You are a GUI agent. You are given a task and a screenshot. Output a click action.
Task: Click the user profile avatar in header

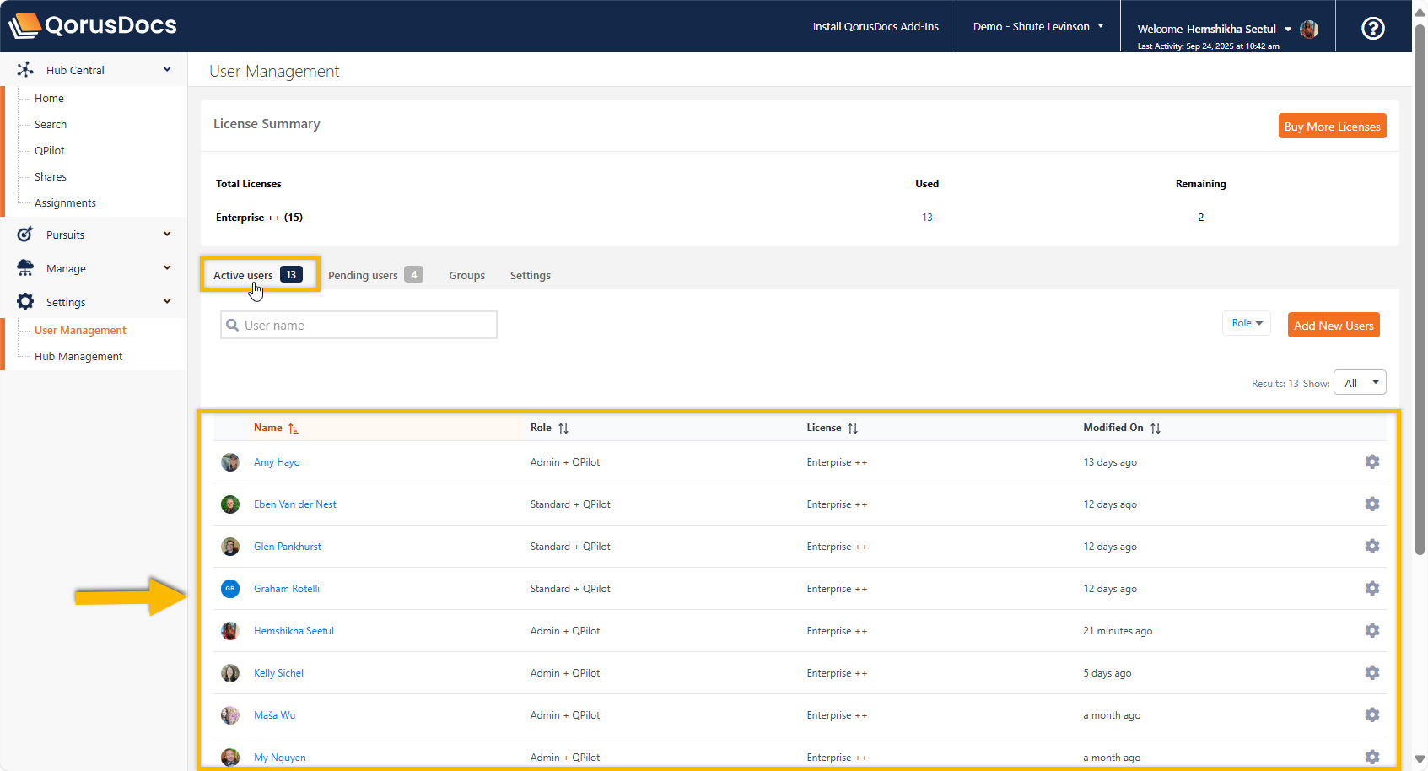(x=1308, y=30)
